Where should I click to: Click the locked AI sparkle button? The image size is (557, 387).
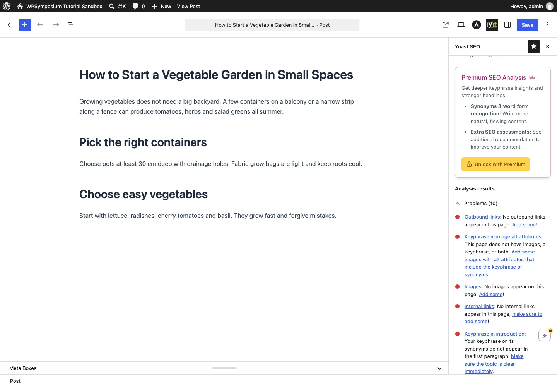pos(545,335)
